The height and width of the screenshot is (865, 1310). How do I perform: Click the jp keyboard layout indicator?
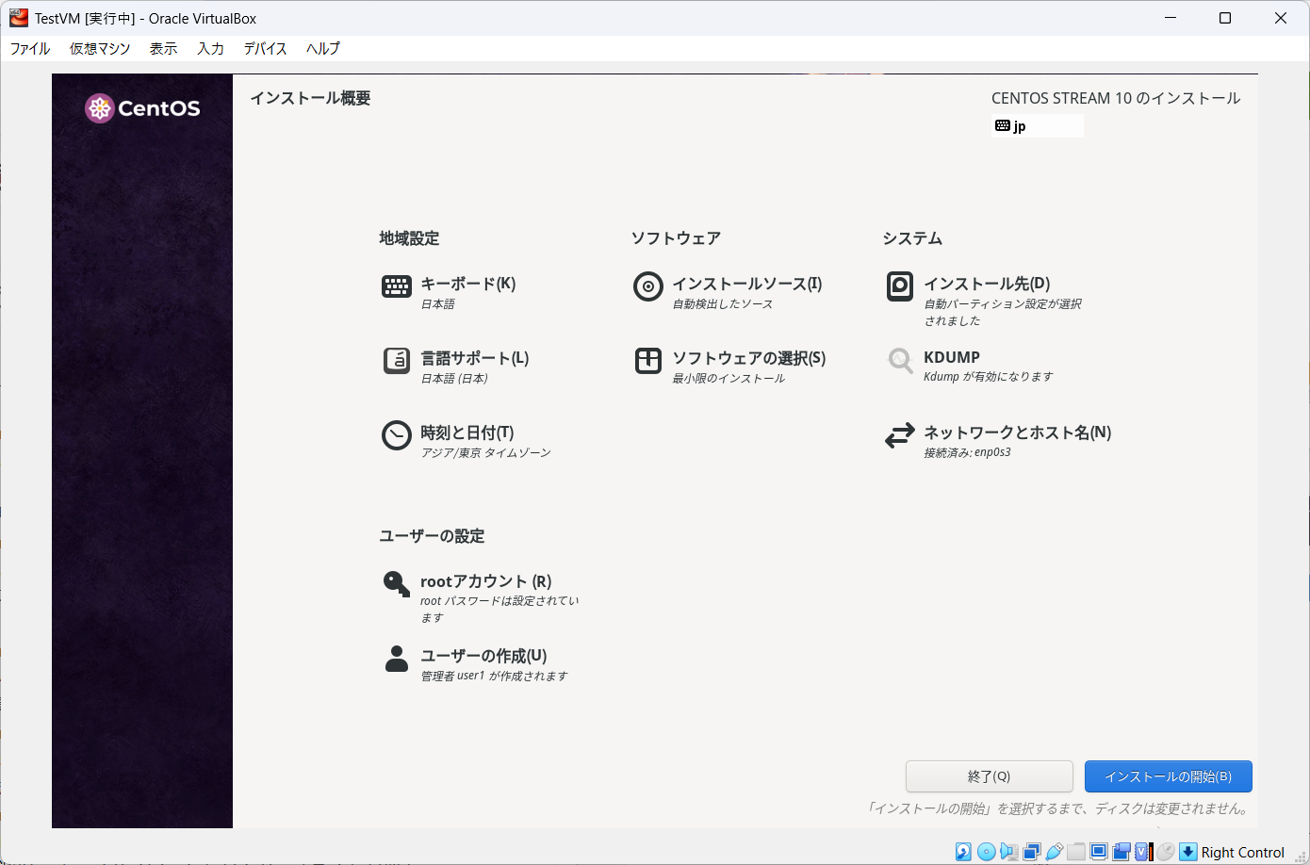1038,126
